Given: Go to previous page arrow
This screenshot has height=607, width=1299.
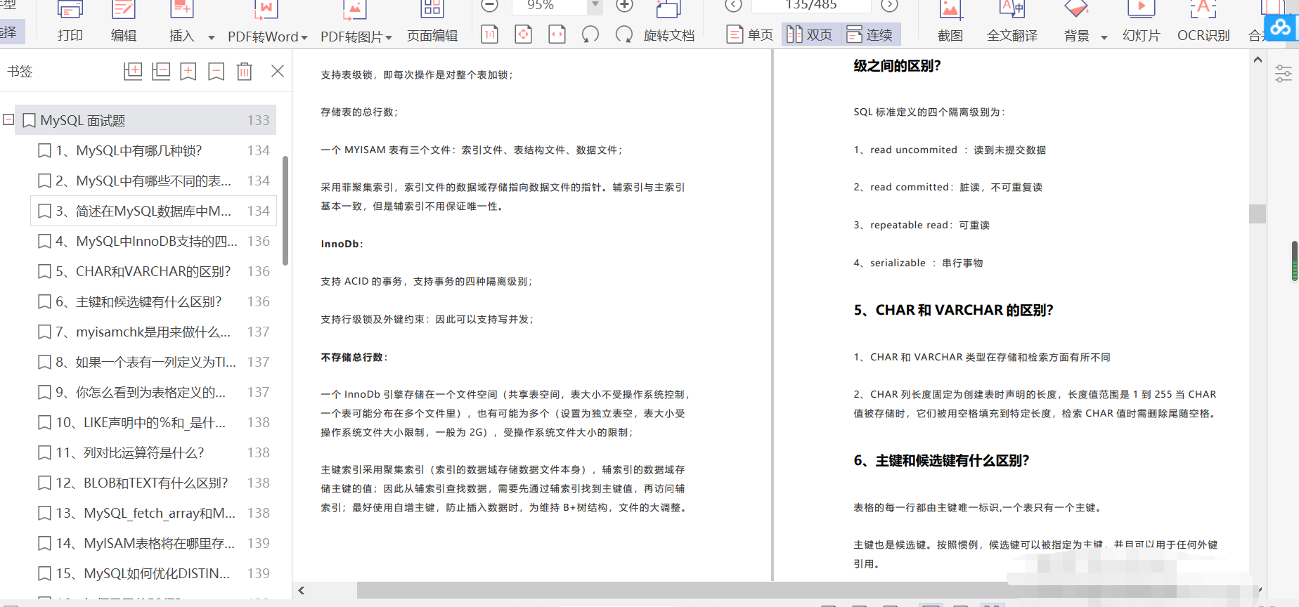Looking at the screenshot, I should (x=733, y=6).
